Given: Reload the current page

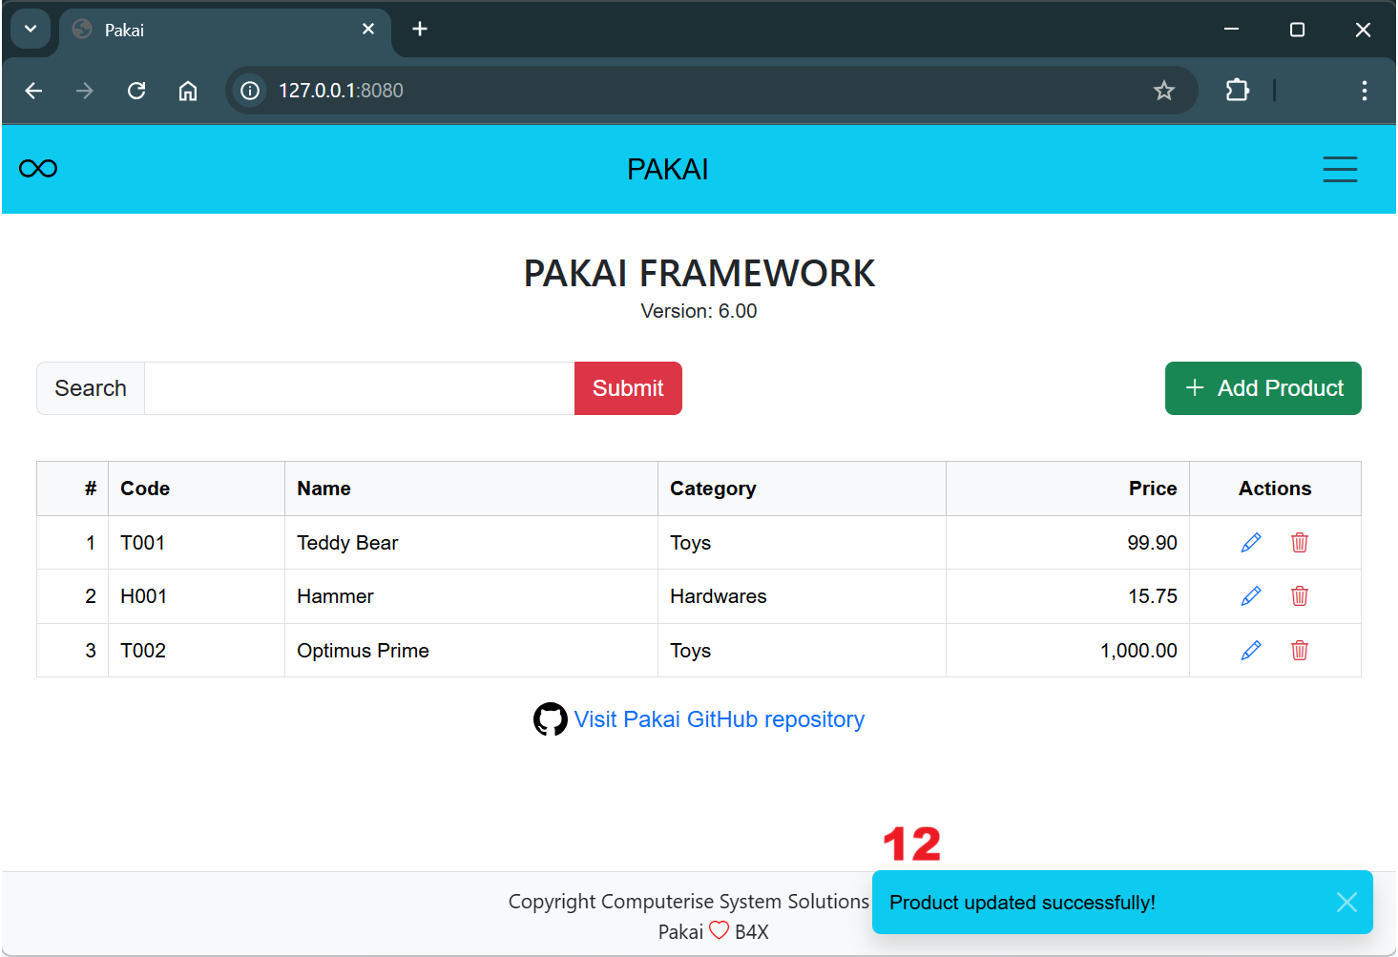Looking at the screenshot, I should 136,91.
